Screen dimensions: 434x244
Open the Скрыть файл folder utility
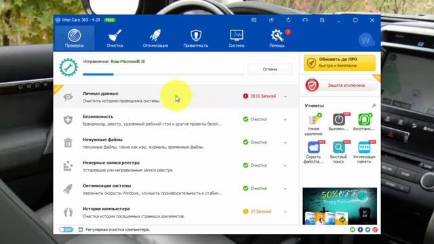(313, 152)
